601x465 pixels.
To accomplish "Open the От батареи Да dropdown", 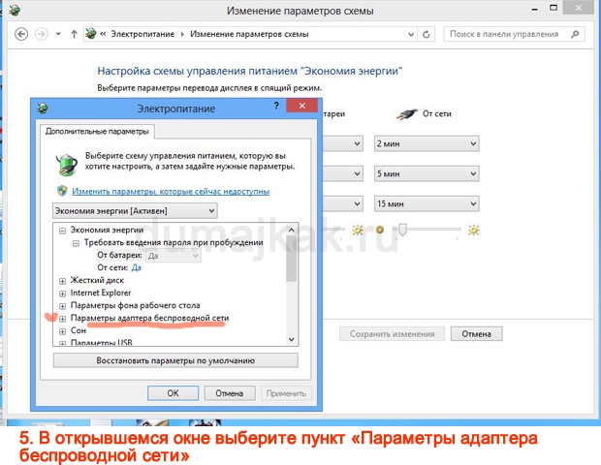I will click(x=174, y=256).
